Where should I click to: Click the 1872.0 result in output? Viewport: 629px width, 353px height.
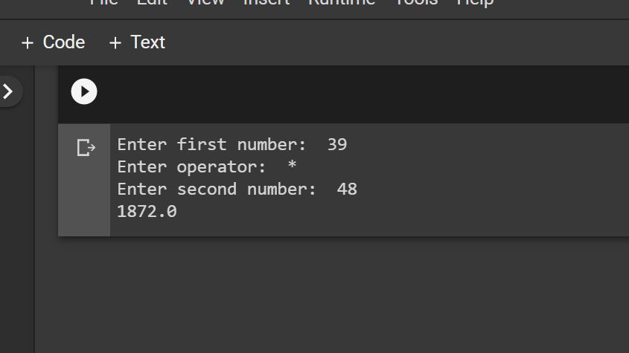pyautogui.click(x=147, y=212)
